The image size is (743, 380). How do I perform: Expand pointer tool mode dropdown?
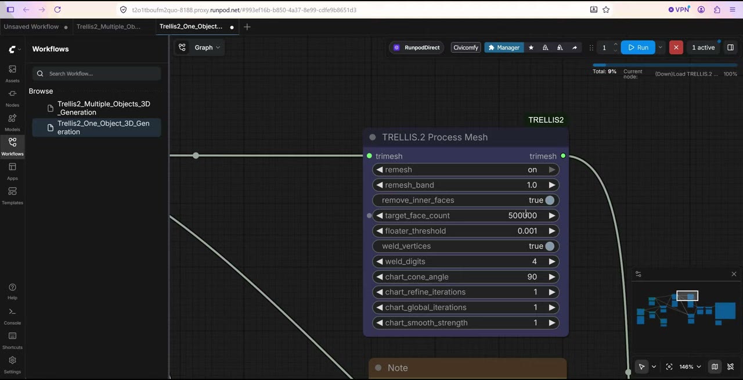click(x=654, y=367)
